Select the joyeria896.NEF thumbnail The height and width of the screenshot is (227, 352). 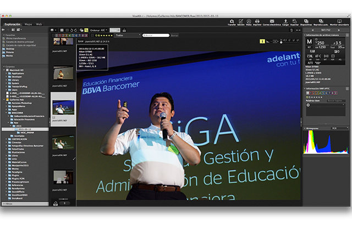click(63, 143)
